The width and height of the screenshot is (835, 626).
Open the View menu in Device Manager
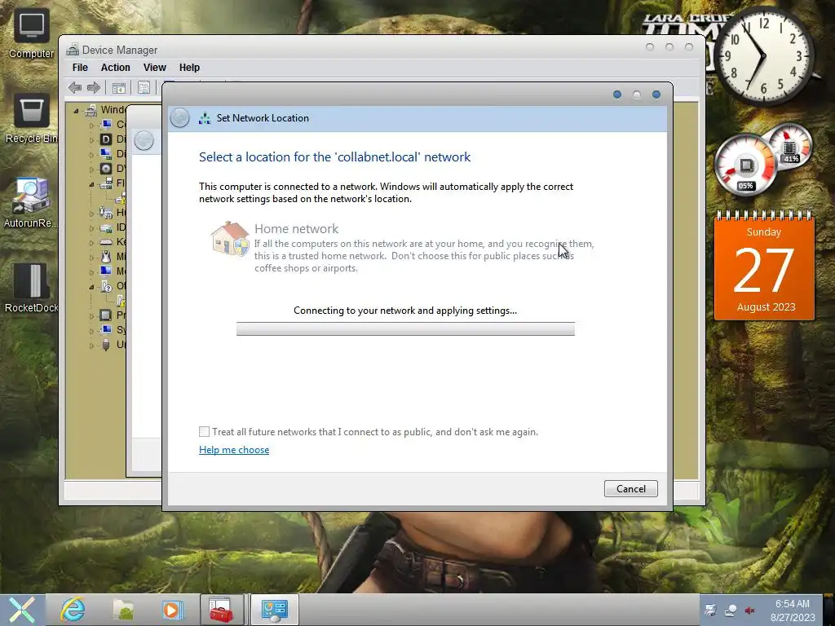154,68
